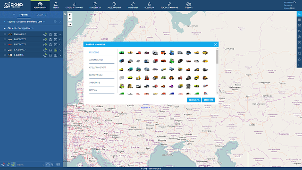
Task: Select Поезда category
Action: coord(93,90)
